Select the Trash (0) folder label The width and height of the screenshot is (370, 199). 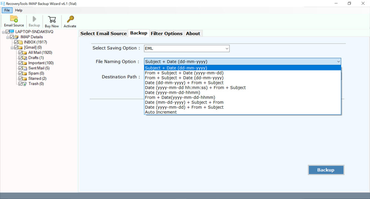[x=36, y=83]
